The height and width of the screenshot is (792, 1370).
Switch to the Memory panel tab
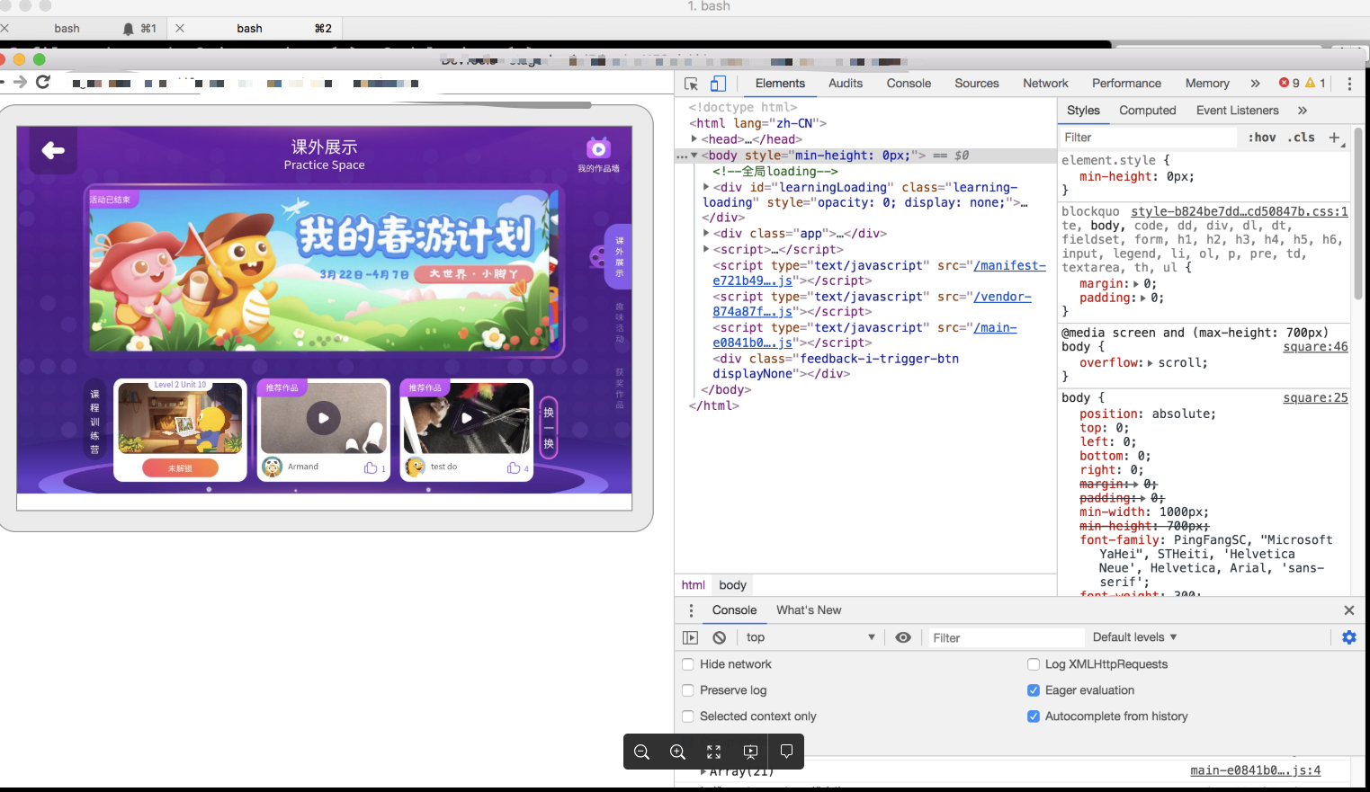[x=1207, y=84]
